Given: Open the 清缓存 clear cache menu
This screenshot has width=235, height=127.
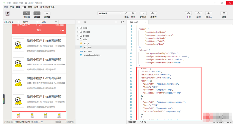Looking at the screenshot, I should click(x=153, y=13).
